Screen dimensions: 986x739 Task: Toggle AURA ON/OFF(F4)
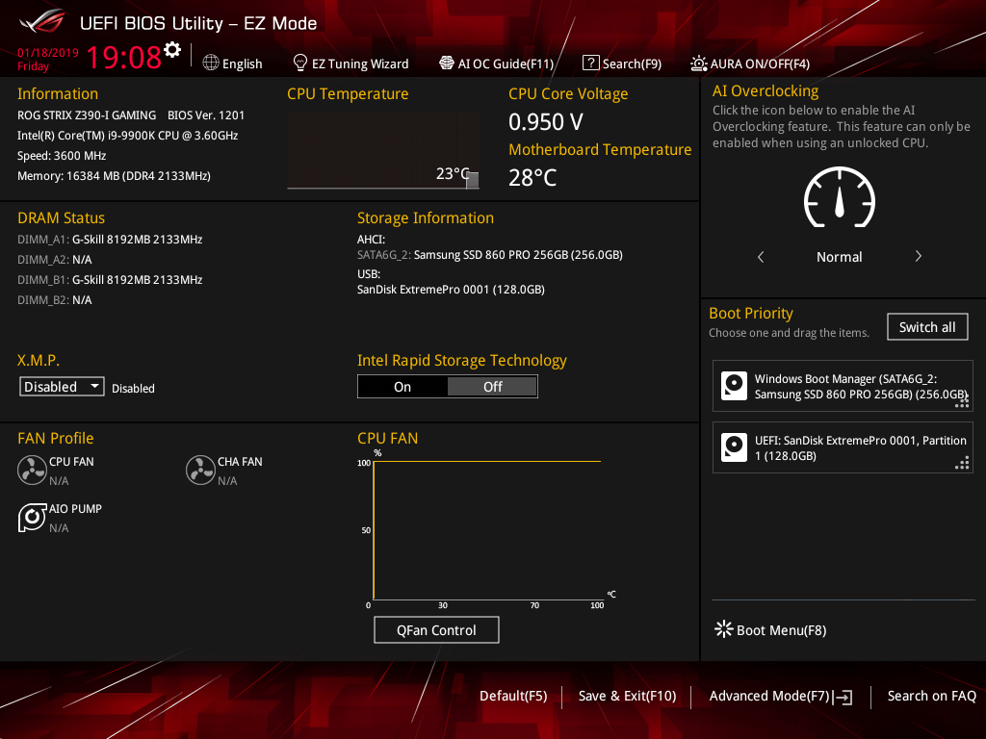[x=750, y=64]
